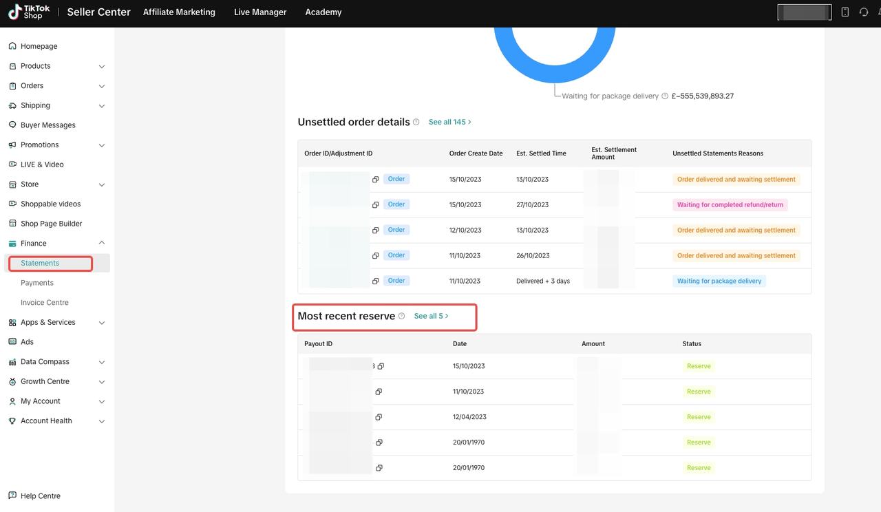
Task: Go to Buyer Messages in sidebar
Action: click(47, 125)
